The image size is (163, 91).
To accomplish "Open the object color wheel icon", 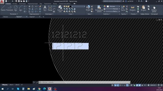I will click(104, 6).
